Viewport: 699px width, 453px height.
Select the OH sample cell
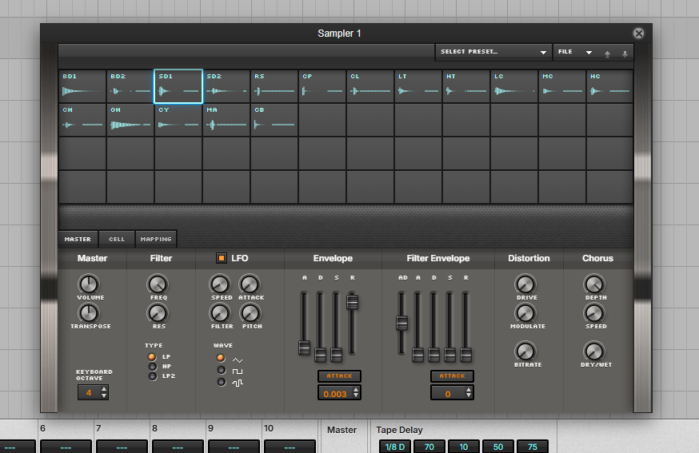[130, 120]
